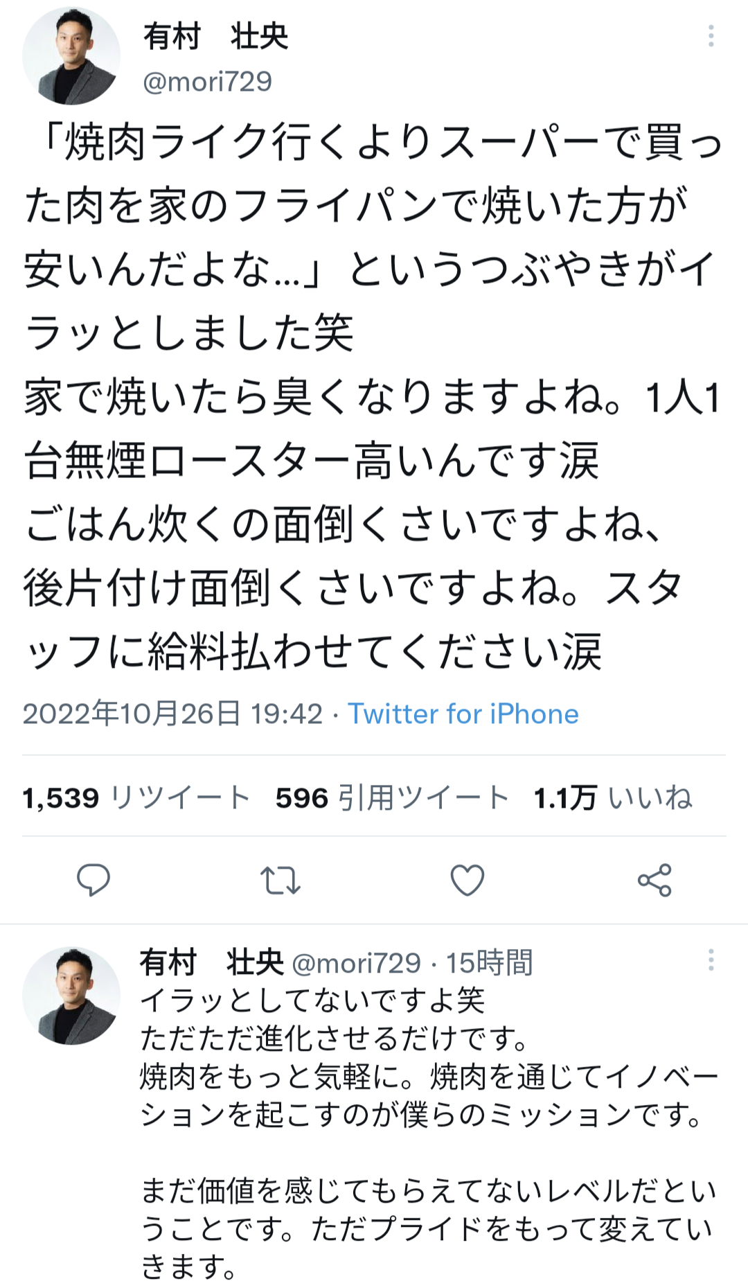Click the 有村 壮央 name on the main tweet
The height and width of the screenshot is (1281, 748).
(215, 36)
